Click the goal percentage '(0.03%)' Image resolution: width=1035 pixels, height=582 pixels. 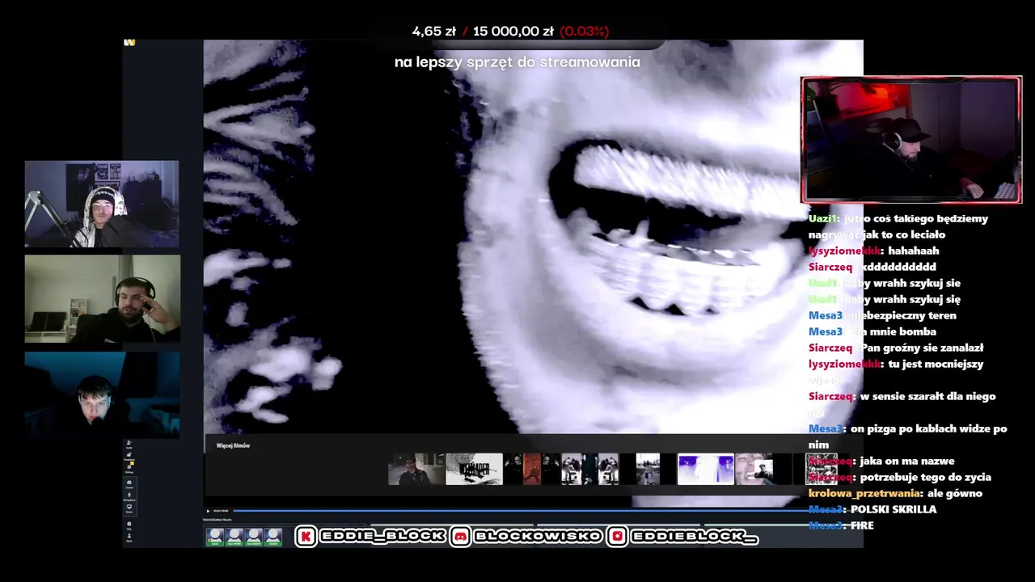pos(585,32)
